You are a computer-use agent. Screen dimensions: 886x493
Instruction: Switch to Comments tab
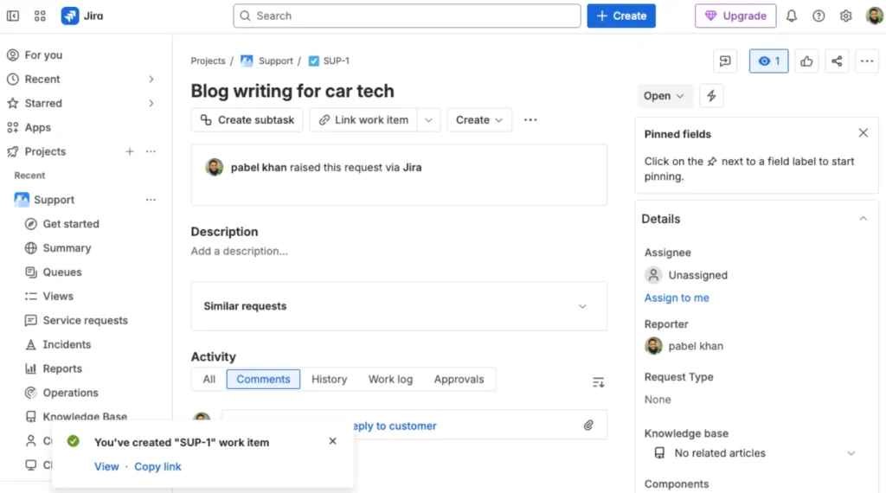pos(263,380)
